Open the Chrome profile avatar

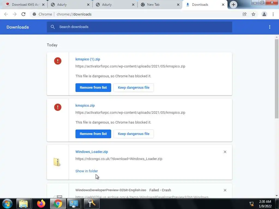tap(264, 14)
